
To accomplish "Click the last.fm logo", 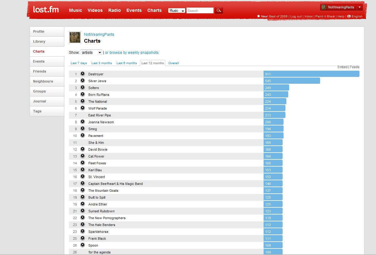I will 45,10.
